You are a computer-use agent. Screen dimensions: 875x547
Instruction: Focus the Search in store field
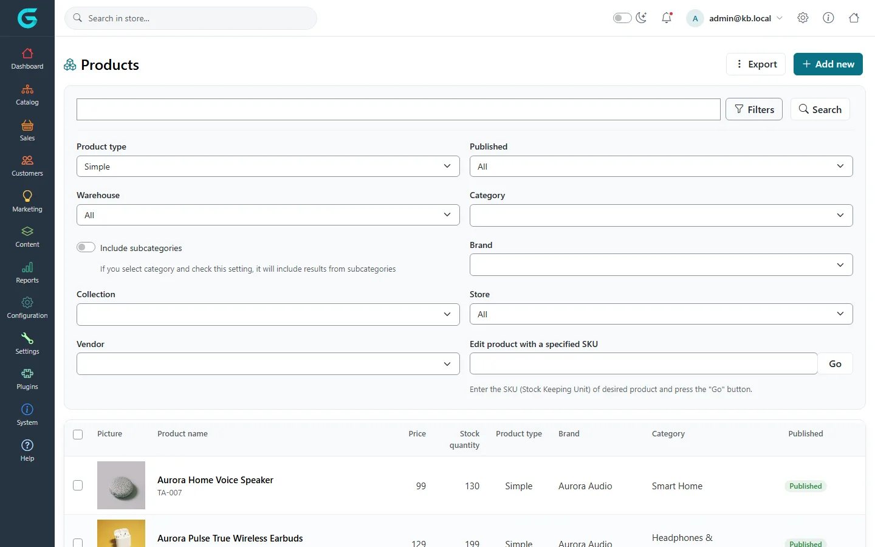click(x=191, y=18)
